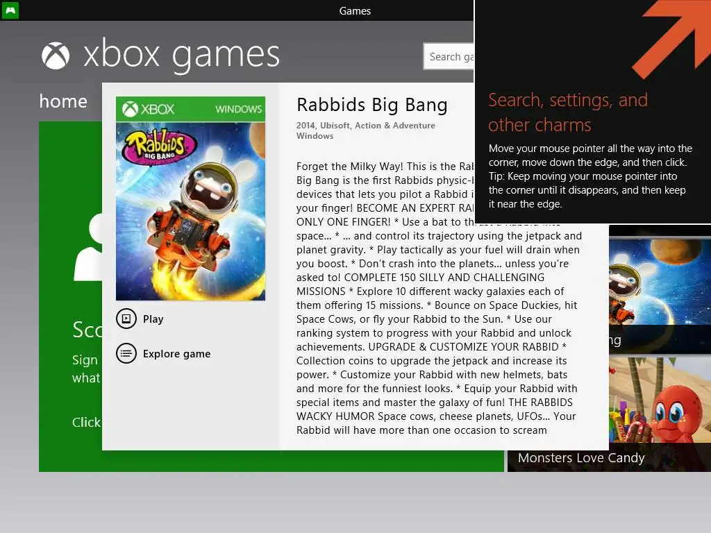Click the Games title bar text
Viewport: 711px width, 533px height.
[x=355, y=11]
